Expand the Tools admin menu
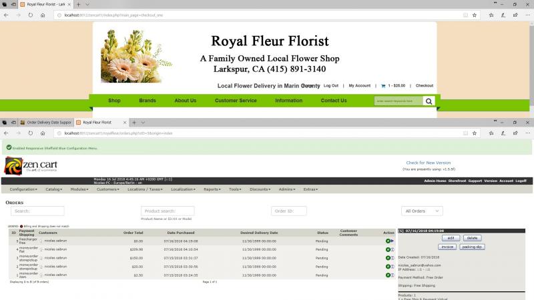The width and height of the screenshot is (534, 300). coord(235,189)
